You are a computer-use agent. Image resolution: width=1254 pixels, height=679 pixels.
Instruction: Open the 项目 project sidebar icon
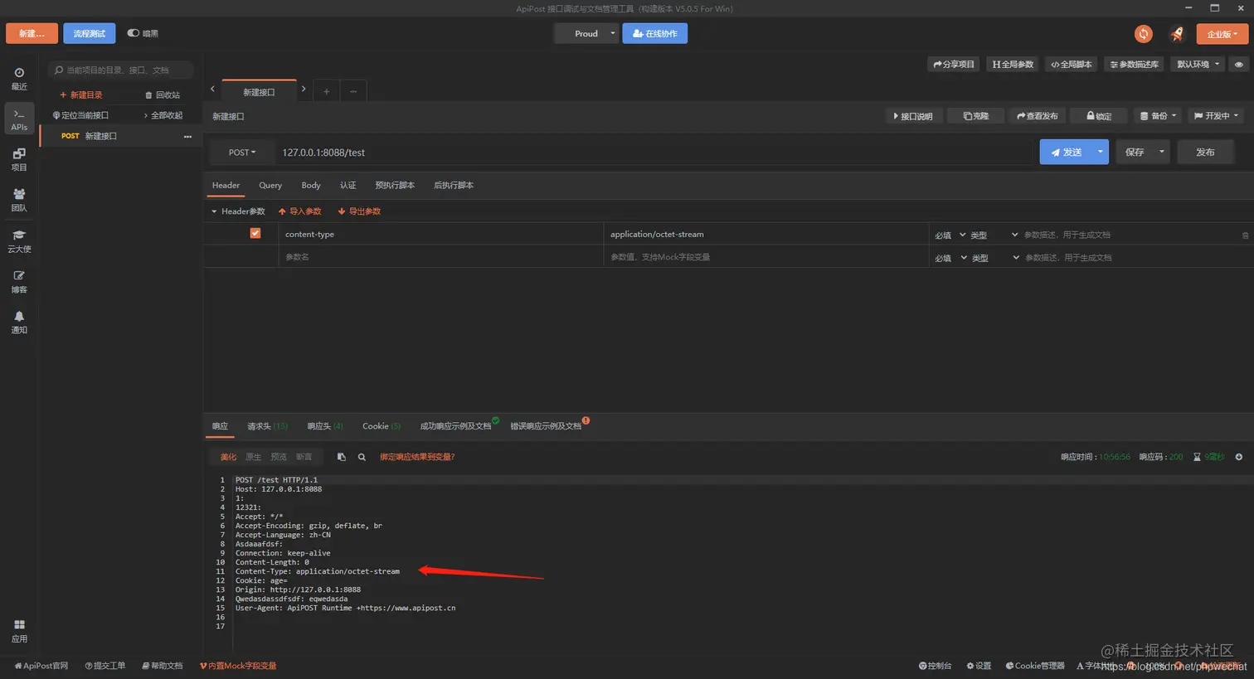(x=19, y=160)
